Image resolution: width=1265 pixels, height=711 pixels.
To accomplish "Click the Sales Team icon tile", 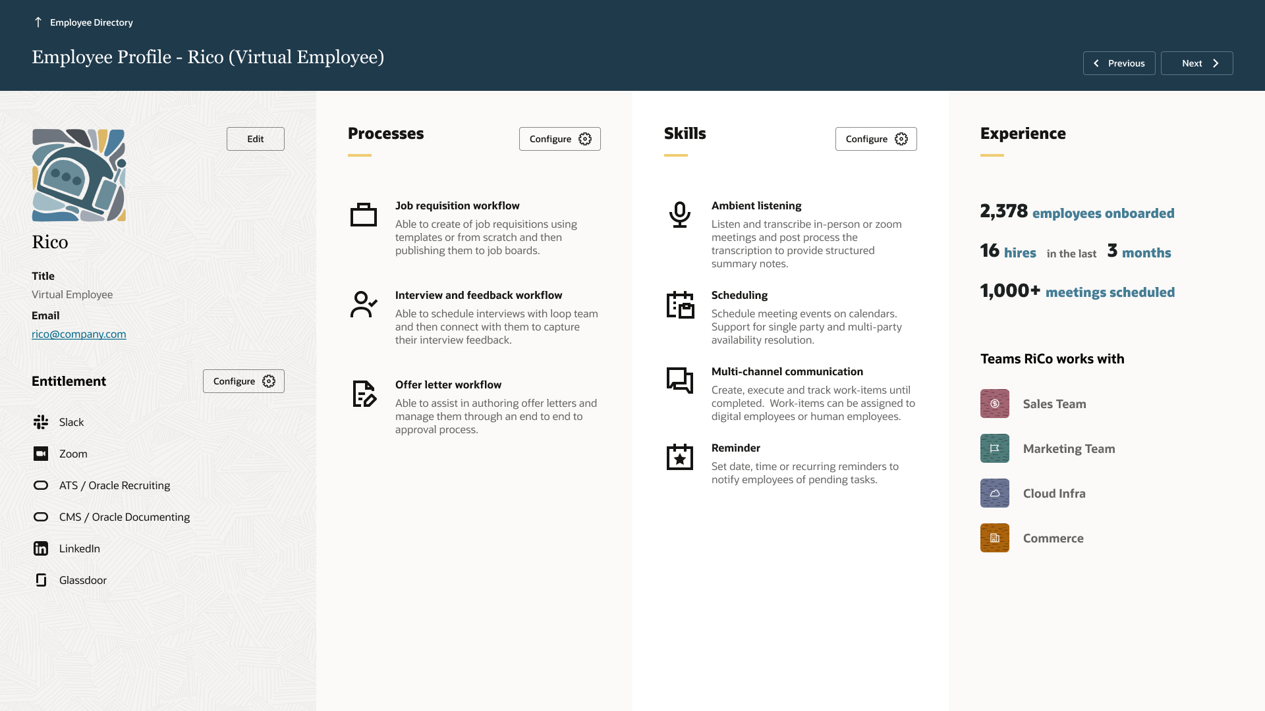I will point(994,404).
